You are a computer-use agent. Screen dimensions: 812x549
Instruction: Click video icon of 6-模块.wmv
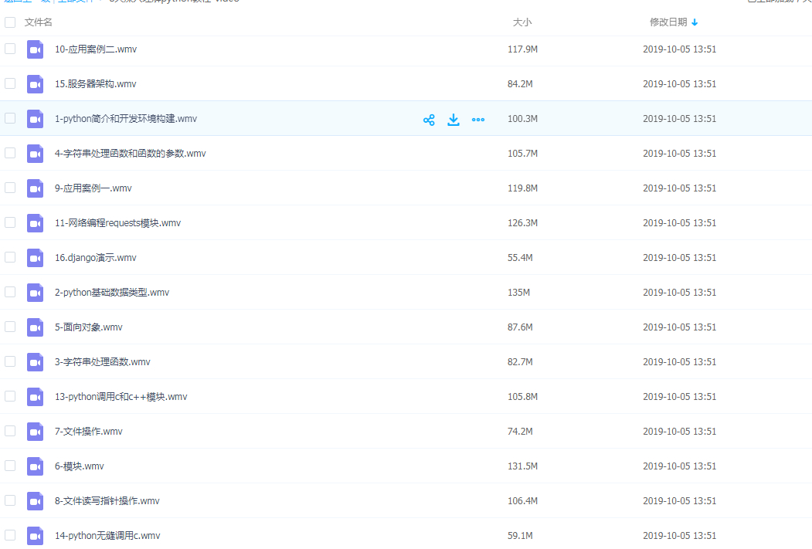point(36,466)
